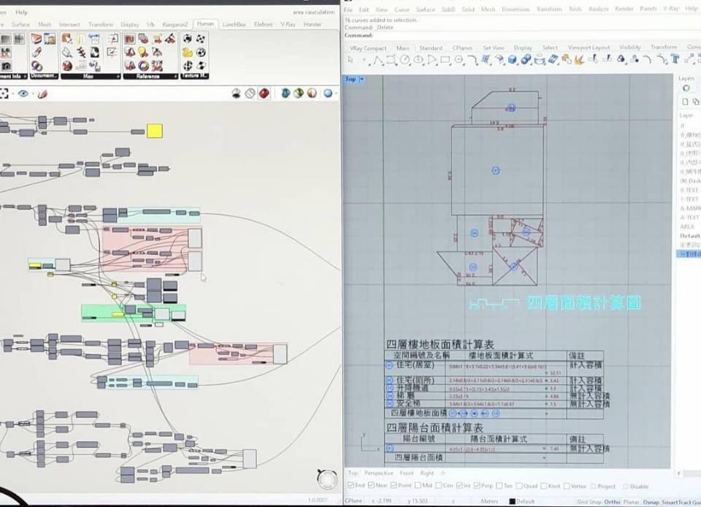The image size is (701, 507).
Task: Click the Grasshopper zoom extents icon
Action: pos(4,94)
